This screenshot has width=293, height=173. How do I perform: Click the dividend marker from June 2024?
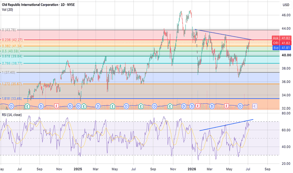coord(11,106)
